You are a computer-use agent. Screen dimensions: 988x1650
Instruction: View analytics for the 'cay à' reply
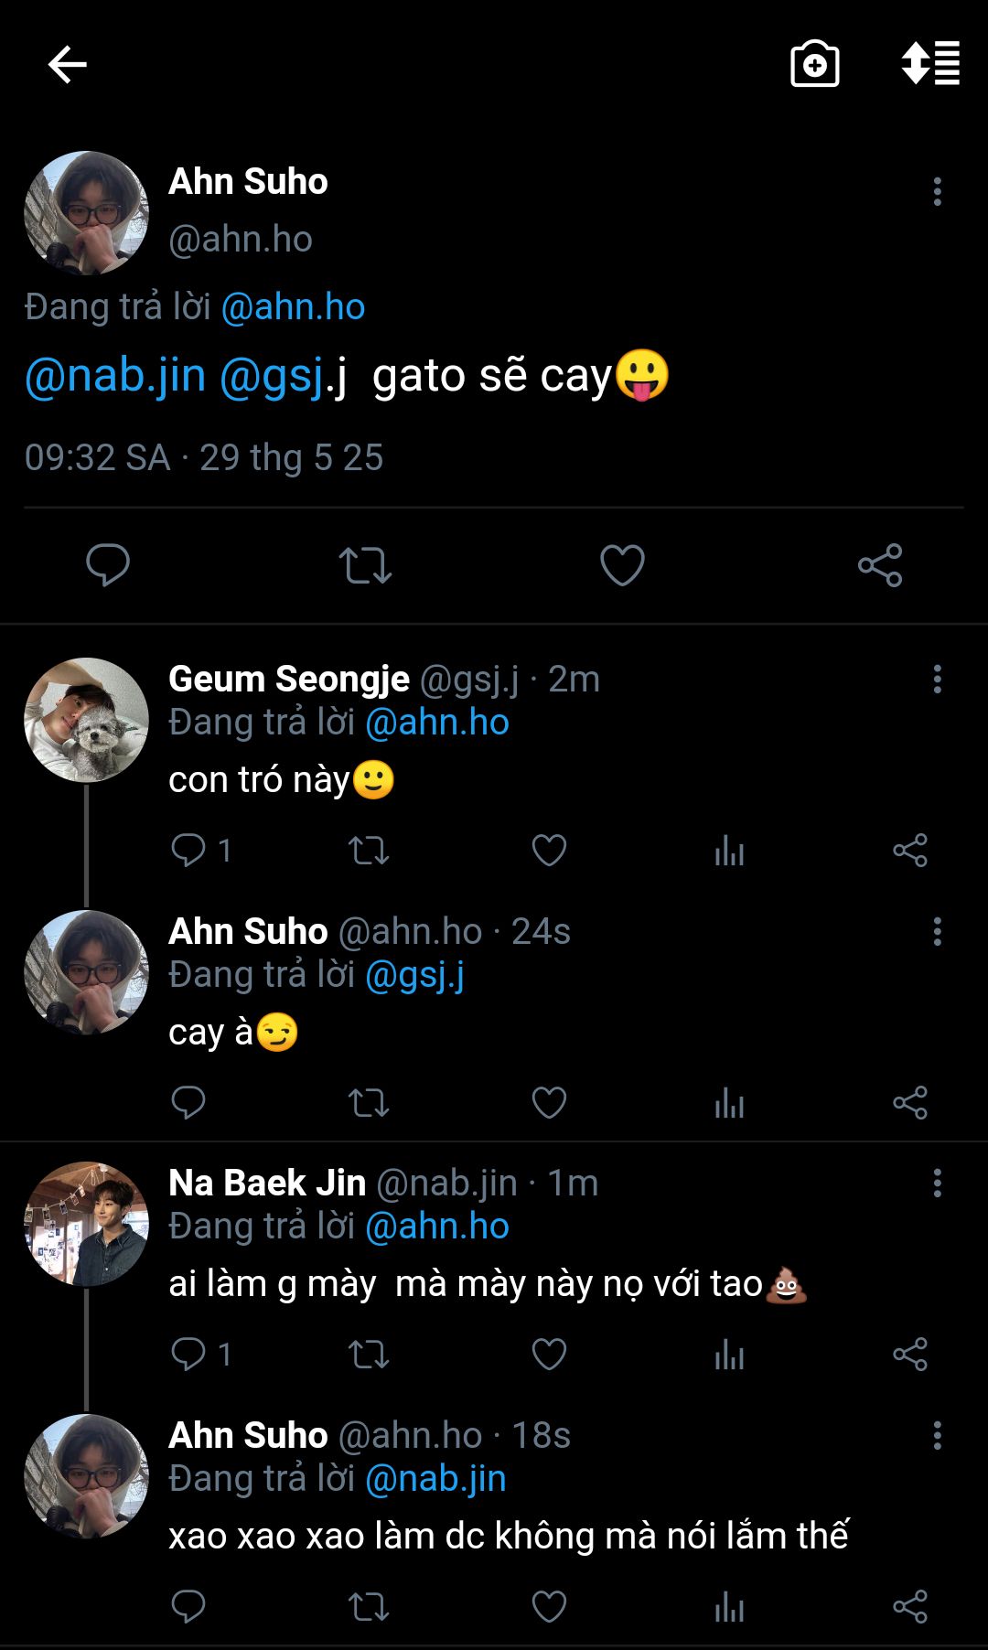coord(729,1103)
